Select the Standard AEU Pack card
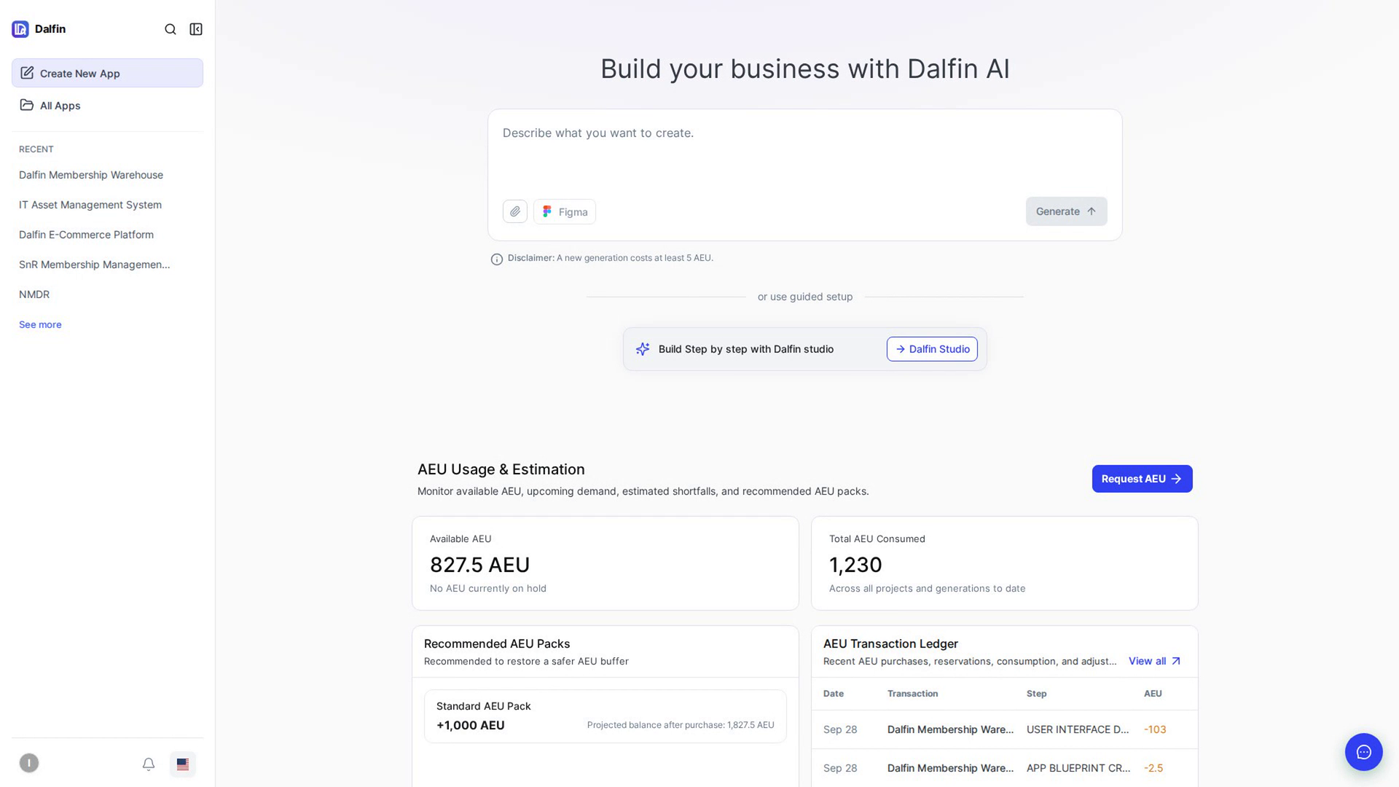The image size is (1399, 787). pos(605,716)
